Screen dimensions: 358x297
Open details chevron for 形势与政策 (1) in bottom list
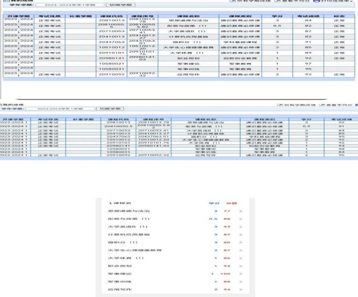point(241,219)
